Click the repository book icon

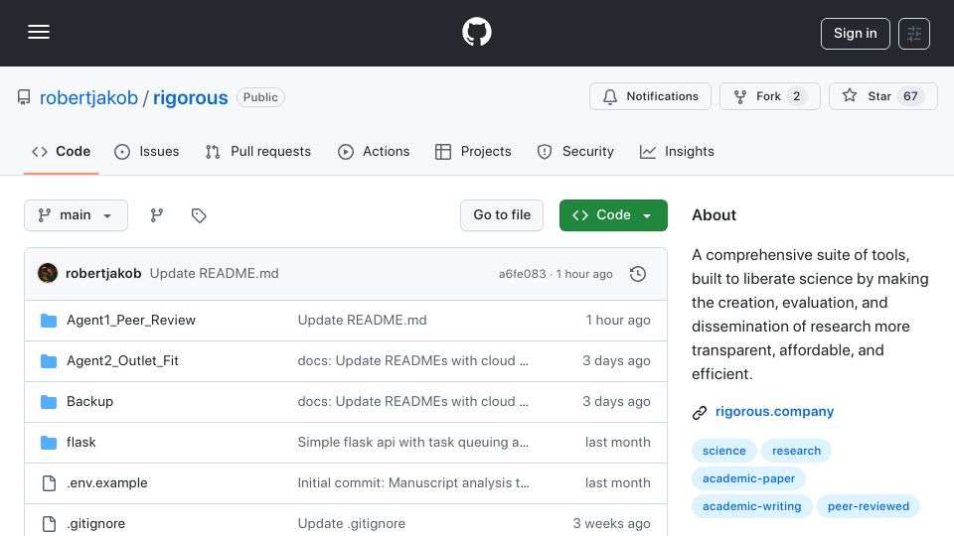24,97
